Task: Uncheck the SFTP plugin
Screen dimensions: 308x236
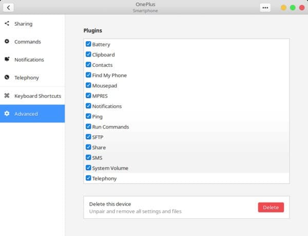Action: (88, 137)
